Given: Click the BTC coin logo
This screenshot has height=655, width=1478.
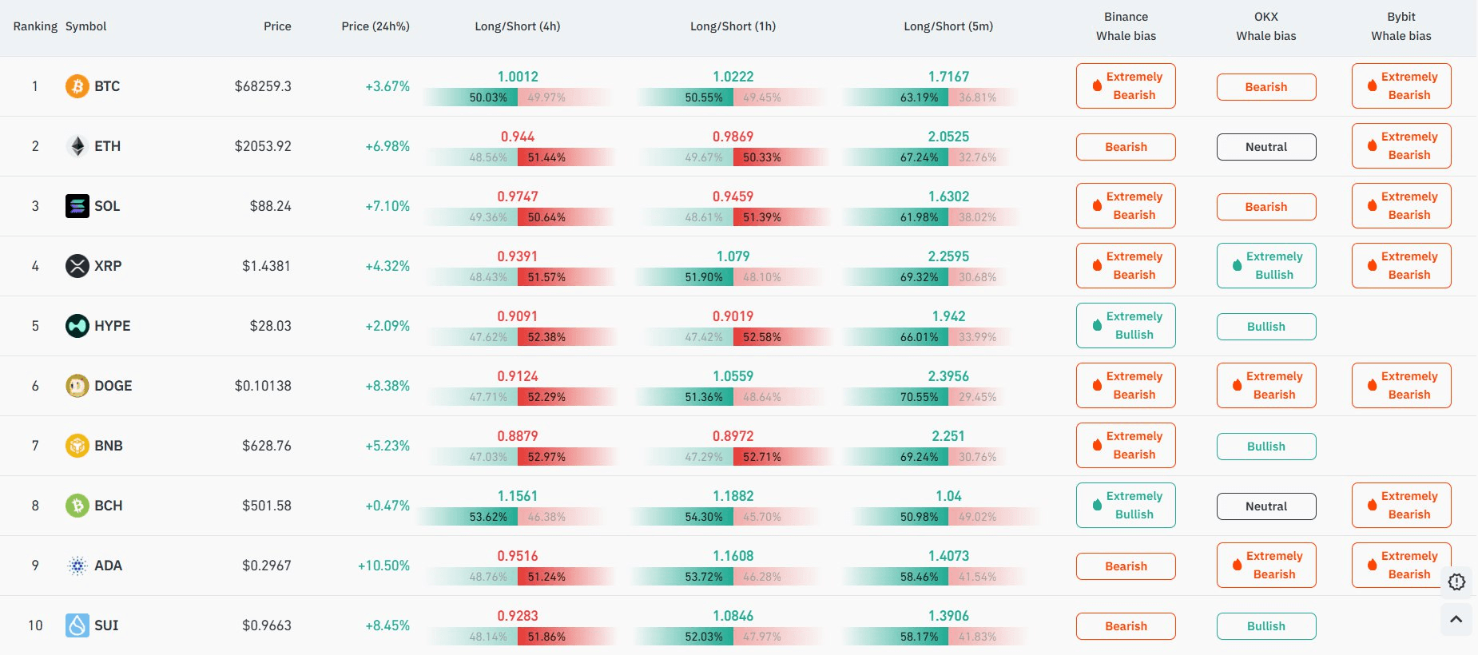Looking at the screenshot, I should [x=77, y=86].
